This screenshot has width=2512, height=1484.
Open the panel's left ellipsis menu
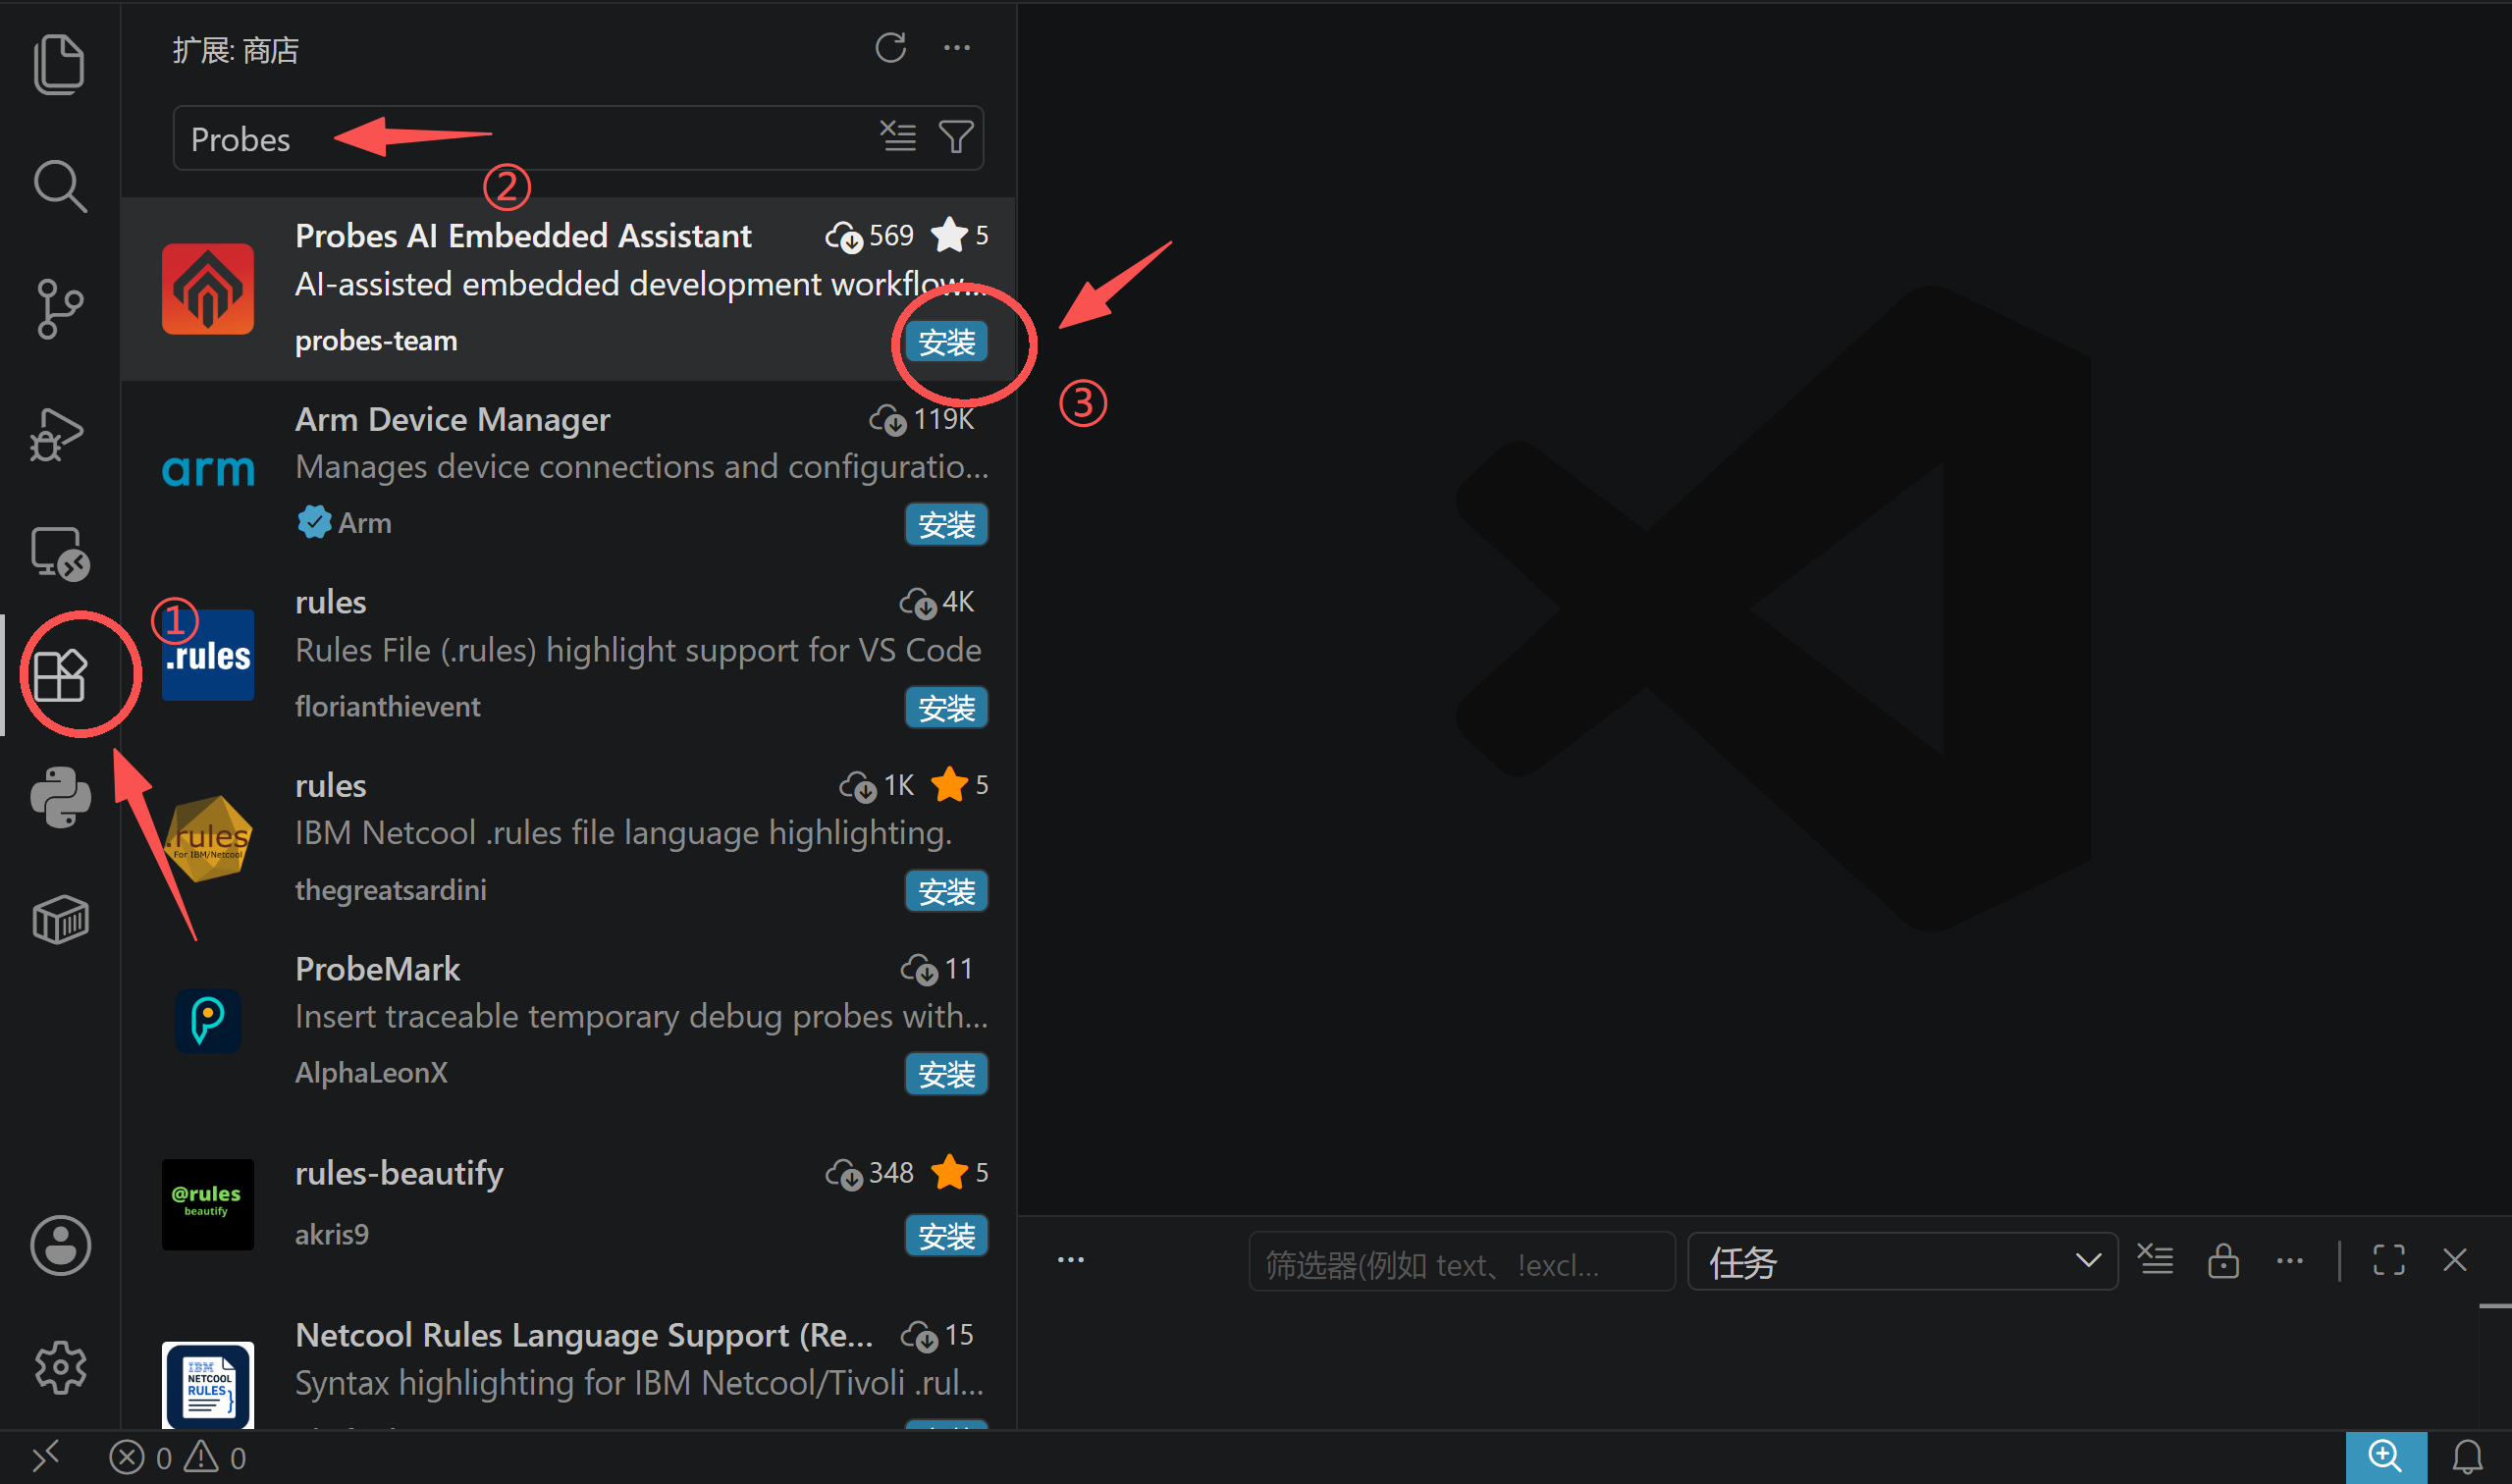point(1071,1260)
